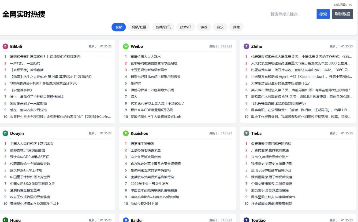
Task: Click the Toutiao platform icon badge
Action: click(246, 220)
